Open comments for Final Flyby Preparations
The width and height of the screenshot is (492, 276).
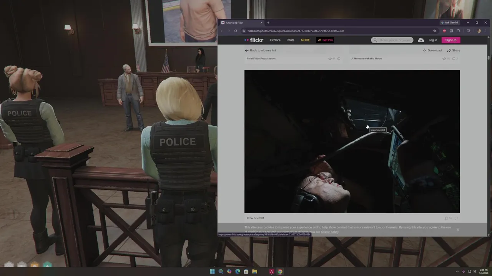click(339, 59)
